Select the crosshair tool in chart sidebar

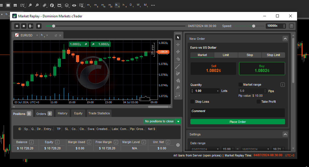pos(178,44)
